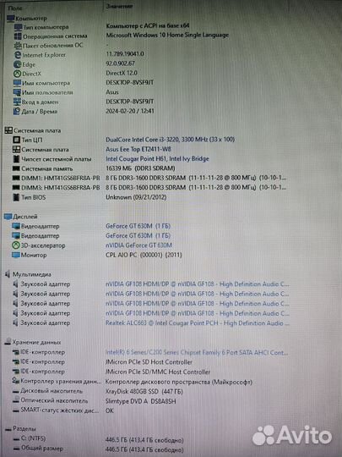Select value 'Компьютер с ACPI на базе x64'
This screenshot has width=342, height=457.
tap(148, 26)
